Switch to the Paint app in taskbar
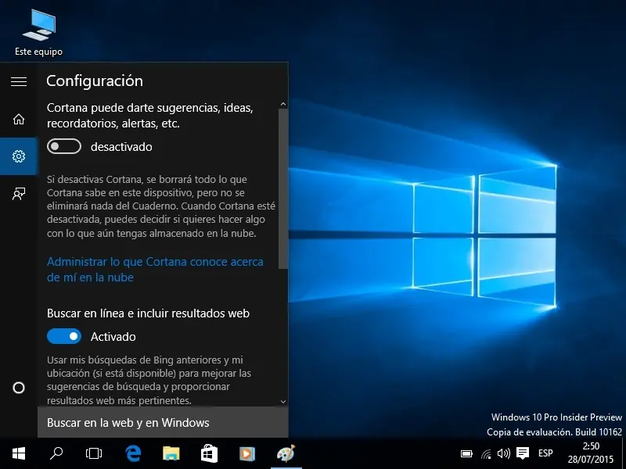The width and height of the screenshot is (626, 469). (x=286, y=453)
